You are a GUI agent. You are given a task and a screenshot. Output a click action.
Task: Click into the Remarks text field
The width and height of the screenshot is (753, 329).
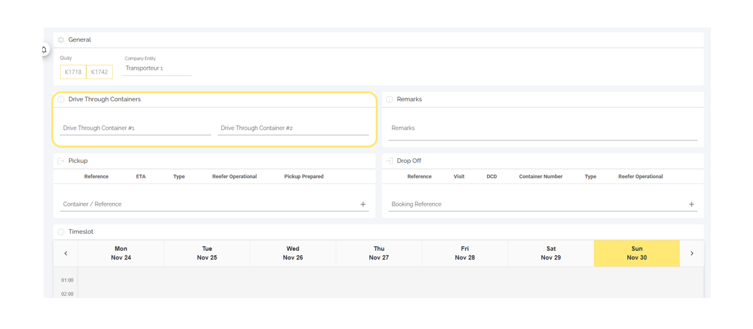[542, 129]
